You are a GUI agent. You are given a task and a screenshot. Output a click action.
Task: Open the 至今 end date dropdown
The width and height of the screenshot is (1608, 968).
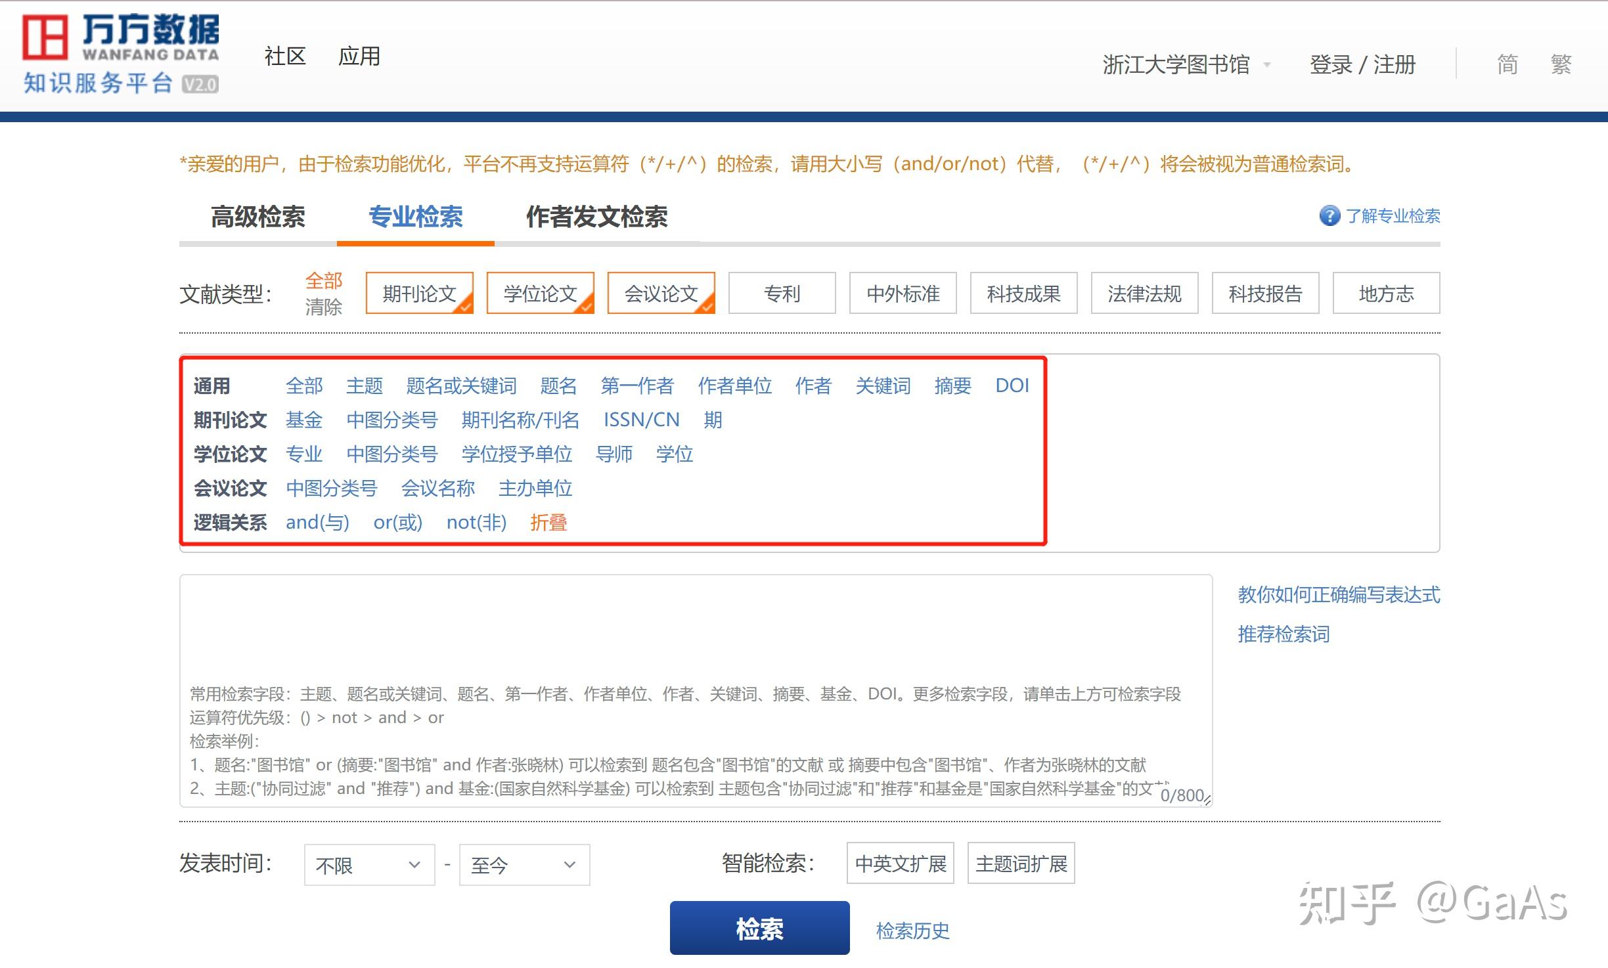click(524, 865)
